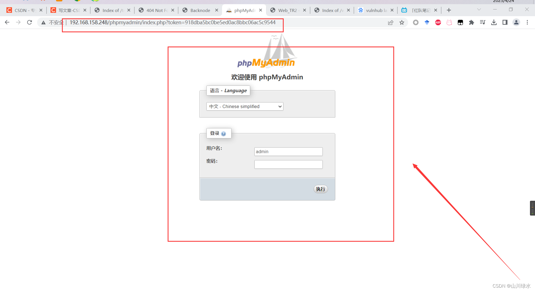Screen dimensions: 535x291
Task: Open the user profile avatar
Action: (516, 23)
